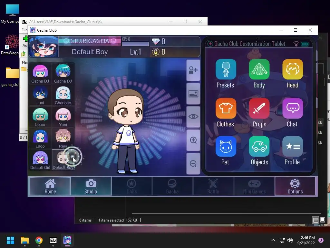This screenshot has width=330, height=248.
Task: Click the Default Boy name label
Action: click(90, 52)
